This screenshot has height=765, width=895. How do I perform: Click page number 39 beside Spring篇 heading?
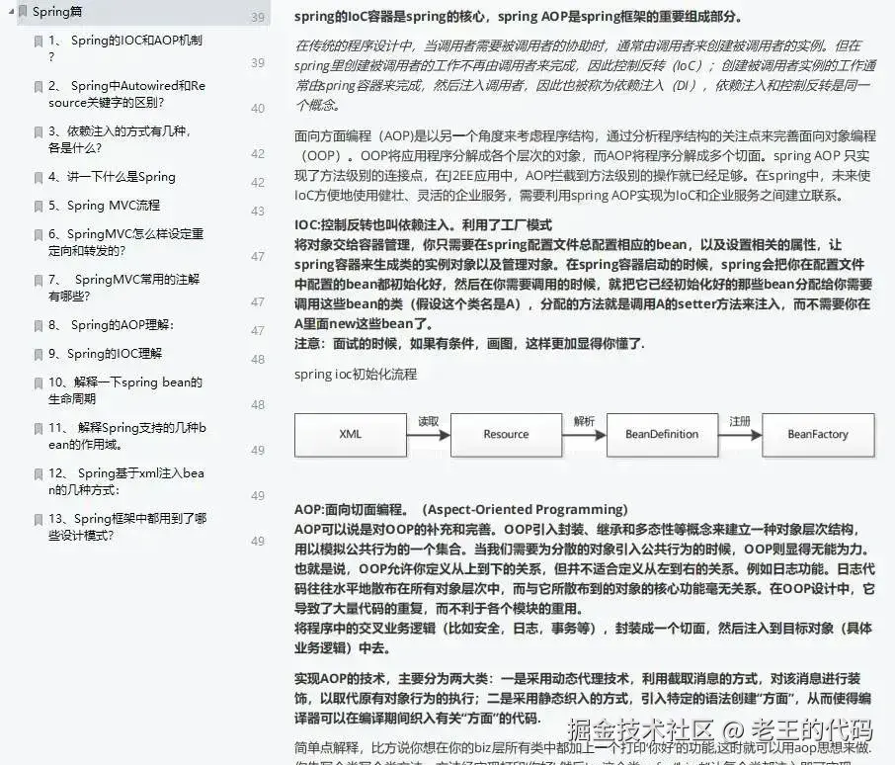pos(258,18)
